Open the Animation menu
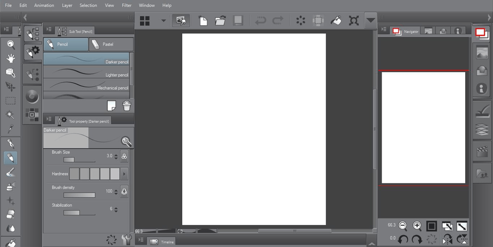This screenshot has height=247, width=493. pos(44,5)
